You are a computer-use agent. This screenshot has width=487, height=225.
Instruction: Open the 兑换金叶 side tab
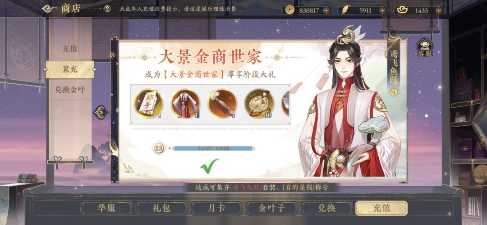tap(70, 90)
